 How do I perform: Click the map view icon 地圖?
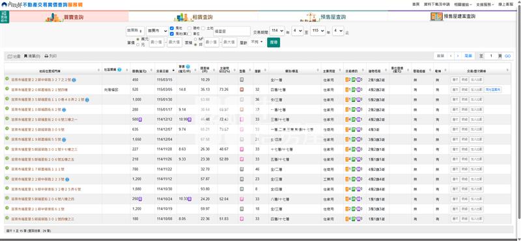pyautogui.click(x=14, y=57)
